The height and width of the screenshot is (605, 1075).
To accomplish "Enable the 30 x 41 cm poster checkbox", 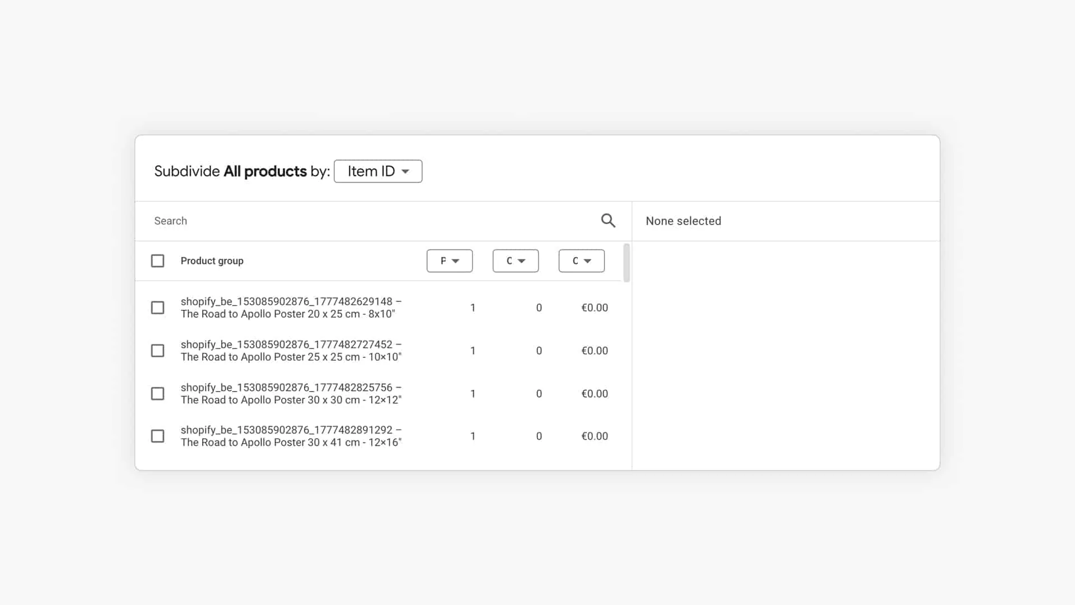I will click(x=158, y=436).
